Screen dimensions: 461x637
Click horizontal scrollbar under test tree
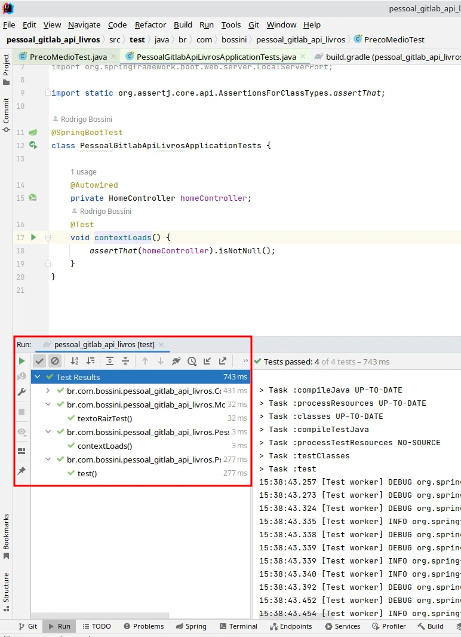coord(99,616)
